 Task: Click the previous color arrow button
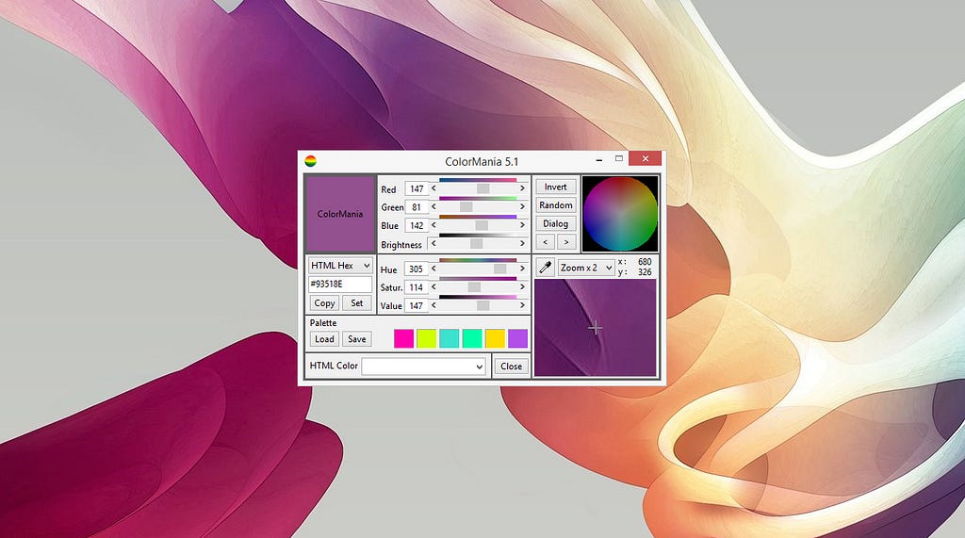[x=546, y=242]
